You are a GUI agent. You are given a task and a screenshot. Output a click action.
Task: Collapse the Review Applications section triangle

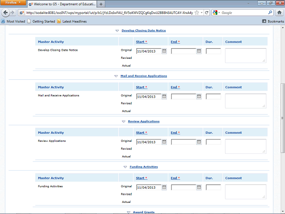coord(124,122)
